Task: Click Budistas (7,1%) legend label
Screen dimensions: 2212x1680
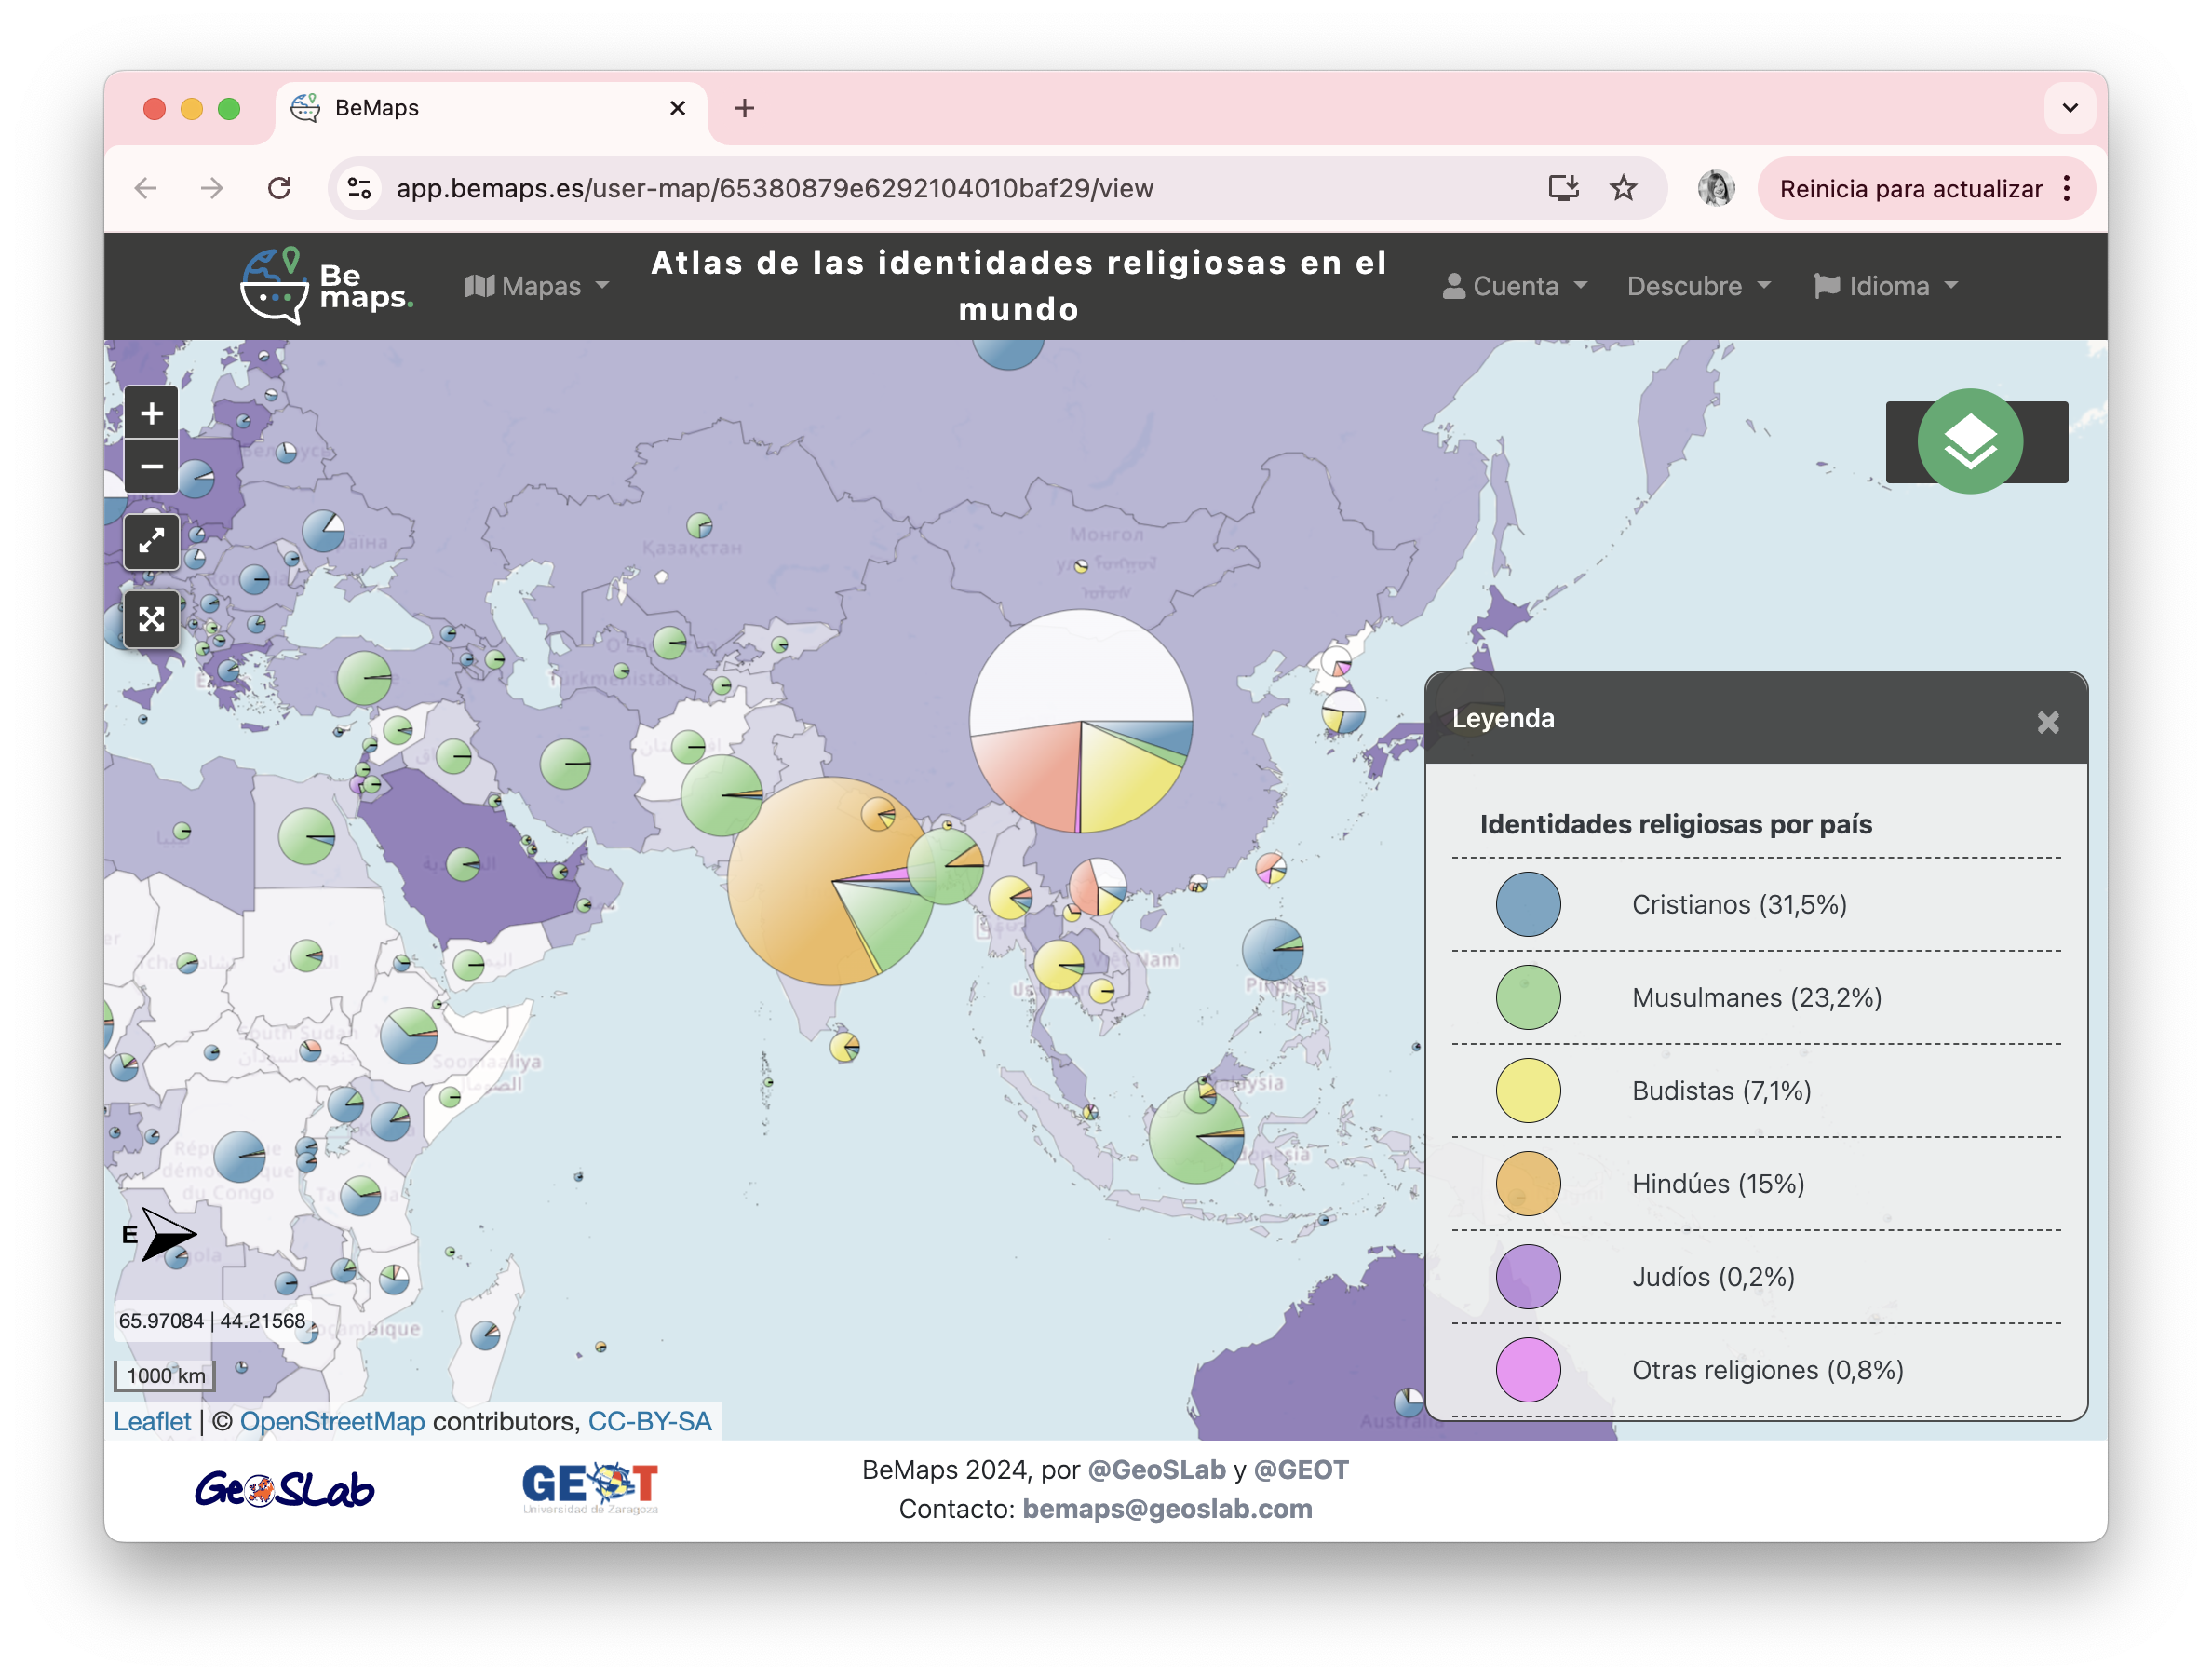Action: click(x=1721, y=1091)
